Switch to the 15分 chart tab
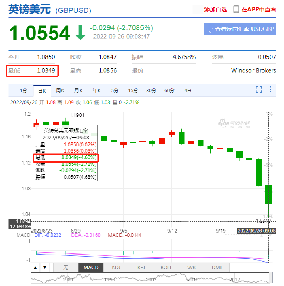The image size is (284, 286). [133, 91]
